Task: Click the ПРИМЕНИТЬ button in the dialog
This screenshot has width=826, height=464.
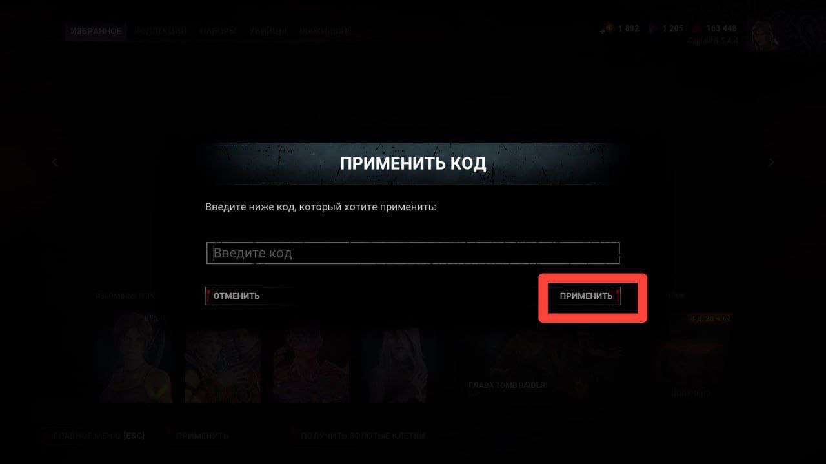Action: (x=586, y=296)
